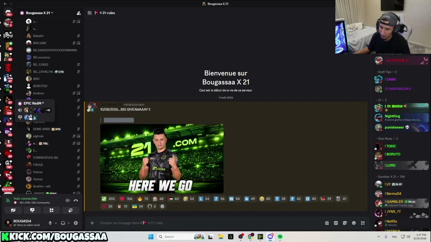This screenshot has height=242, width=431.
Task: Open the sticker picker
Action: click(x=345, y=223)
